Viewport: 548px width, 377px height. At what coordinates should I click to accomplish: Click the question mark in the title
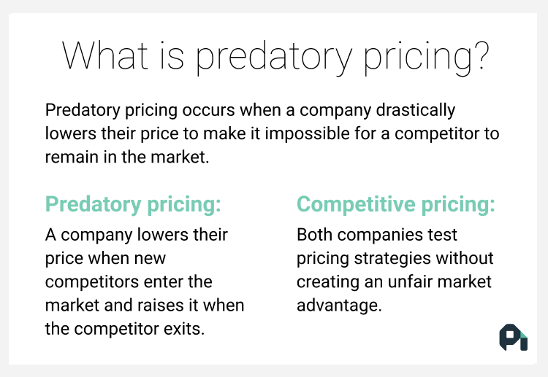(482, 55)
